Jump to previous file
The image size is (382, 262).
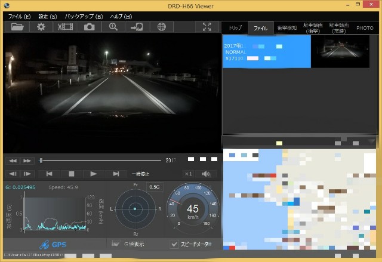pos(49,174)
